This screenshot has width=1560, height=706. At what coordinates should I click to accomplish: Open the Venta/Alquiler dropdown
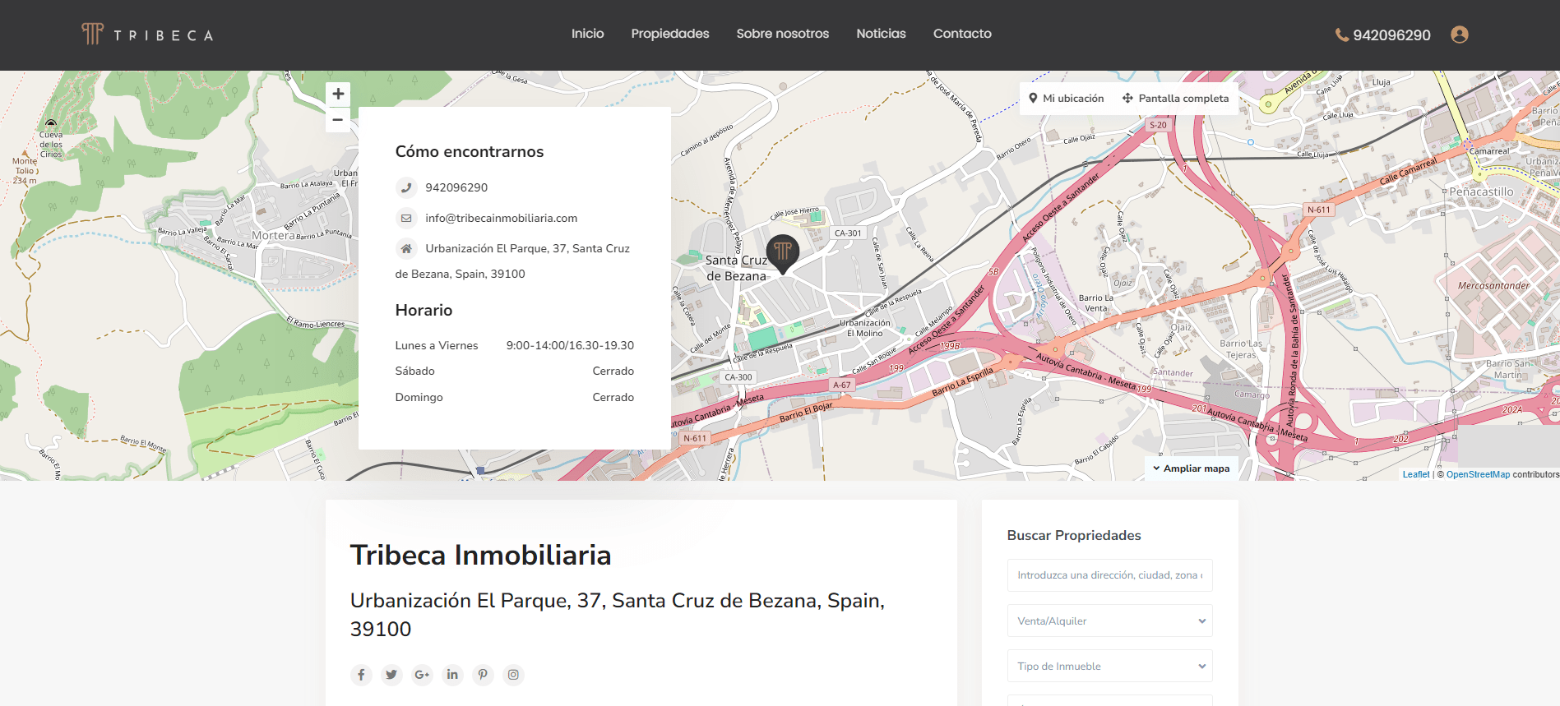pos(1110,621)
